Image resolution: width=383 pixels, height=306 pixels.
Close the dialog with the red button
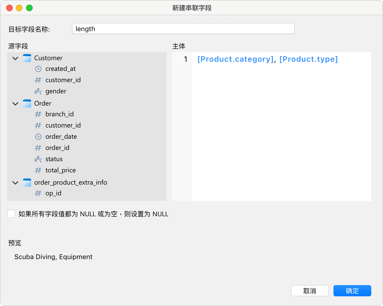pos(9,8)
